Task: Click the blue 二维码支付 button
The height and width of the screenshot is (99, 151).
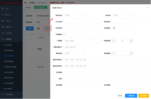Action: [131, 96]
